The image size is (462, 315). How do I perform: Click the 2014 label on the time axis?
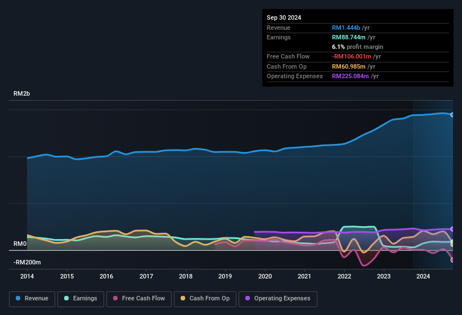coord(27,276)
